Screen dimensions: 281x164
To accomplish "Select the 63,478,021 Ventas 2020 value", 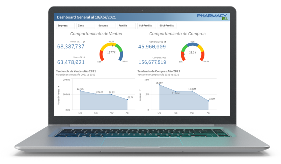I will pos(71,62).
